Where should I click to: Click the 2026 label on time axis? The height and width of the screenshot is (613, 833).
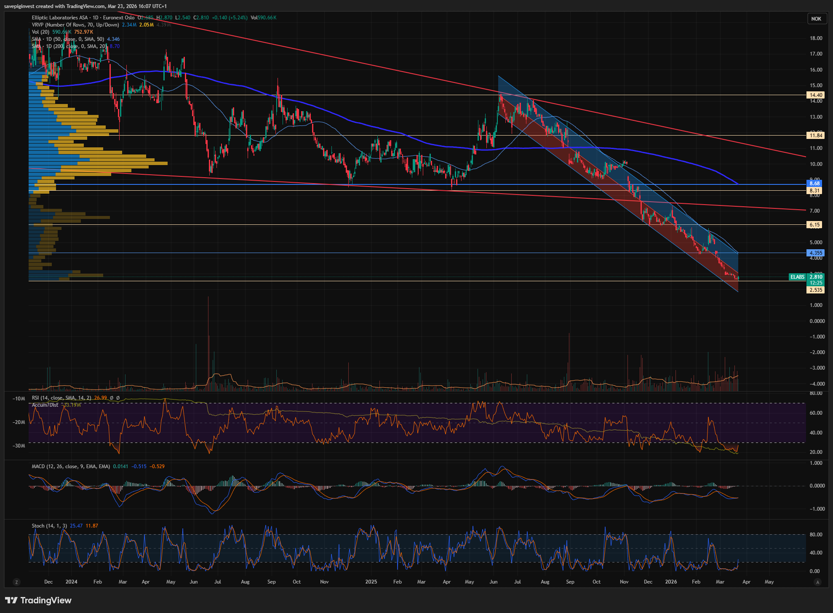[x=670, y=582]
